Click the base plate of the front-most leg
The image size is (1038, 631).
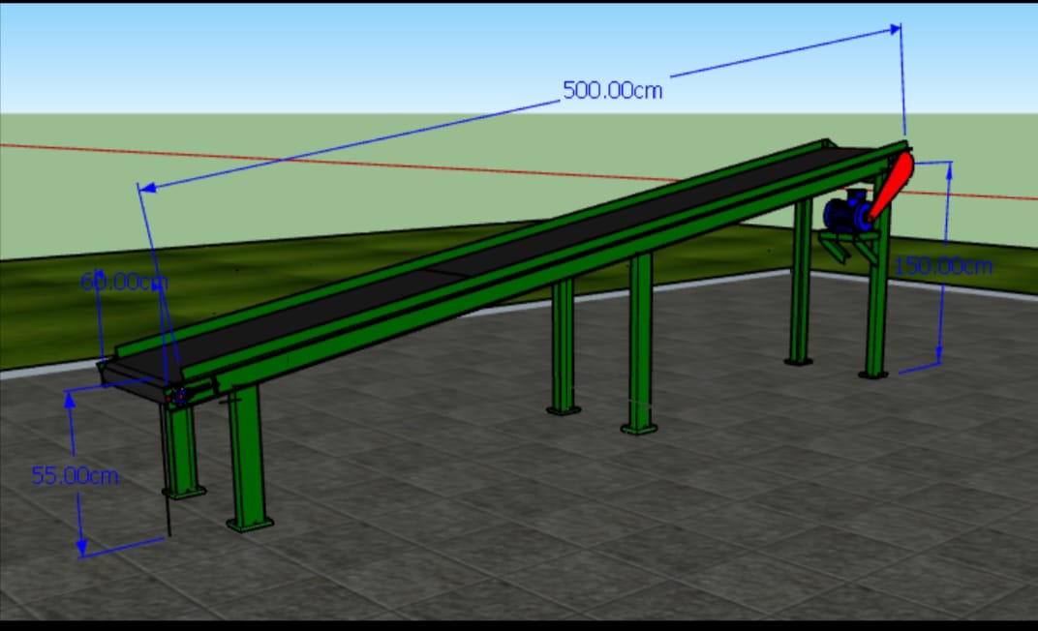[250, 525]
